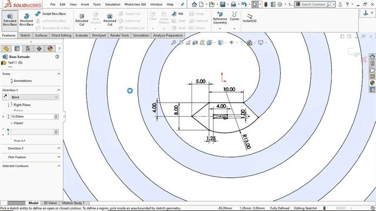
Task: Click the Section View icon
Action: [x=195, y=43]
